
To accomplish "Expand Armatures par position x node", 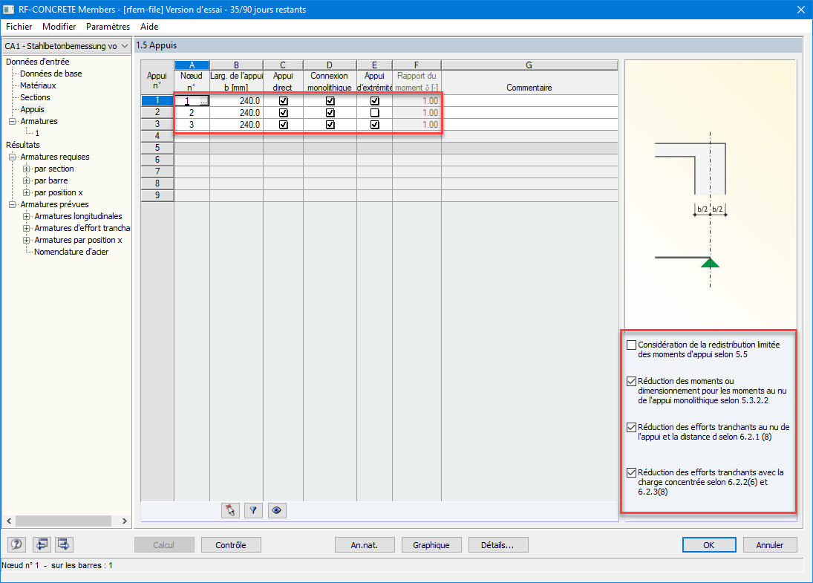I will tap(27, 241).
